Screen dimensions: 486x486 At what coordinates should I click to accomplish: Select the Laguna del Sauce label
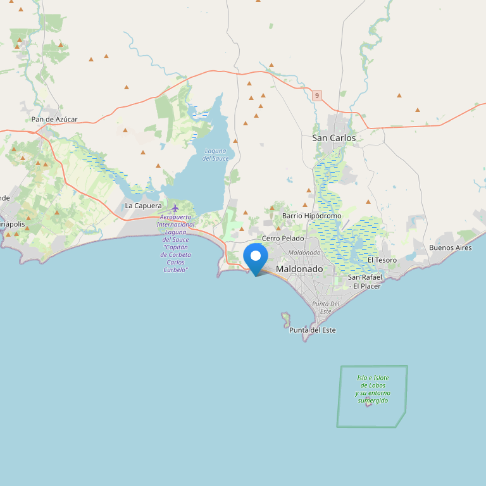point(215,154)
